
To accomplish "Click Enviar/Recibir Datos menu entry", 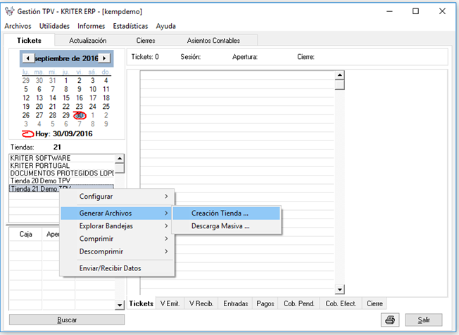I will (109, 268).
